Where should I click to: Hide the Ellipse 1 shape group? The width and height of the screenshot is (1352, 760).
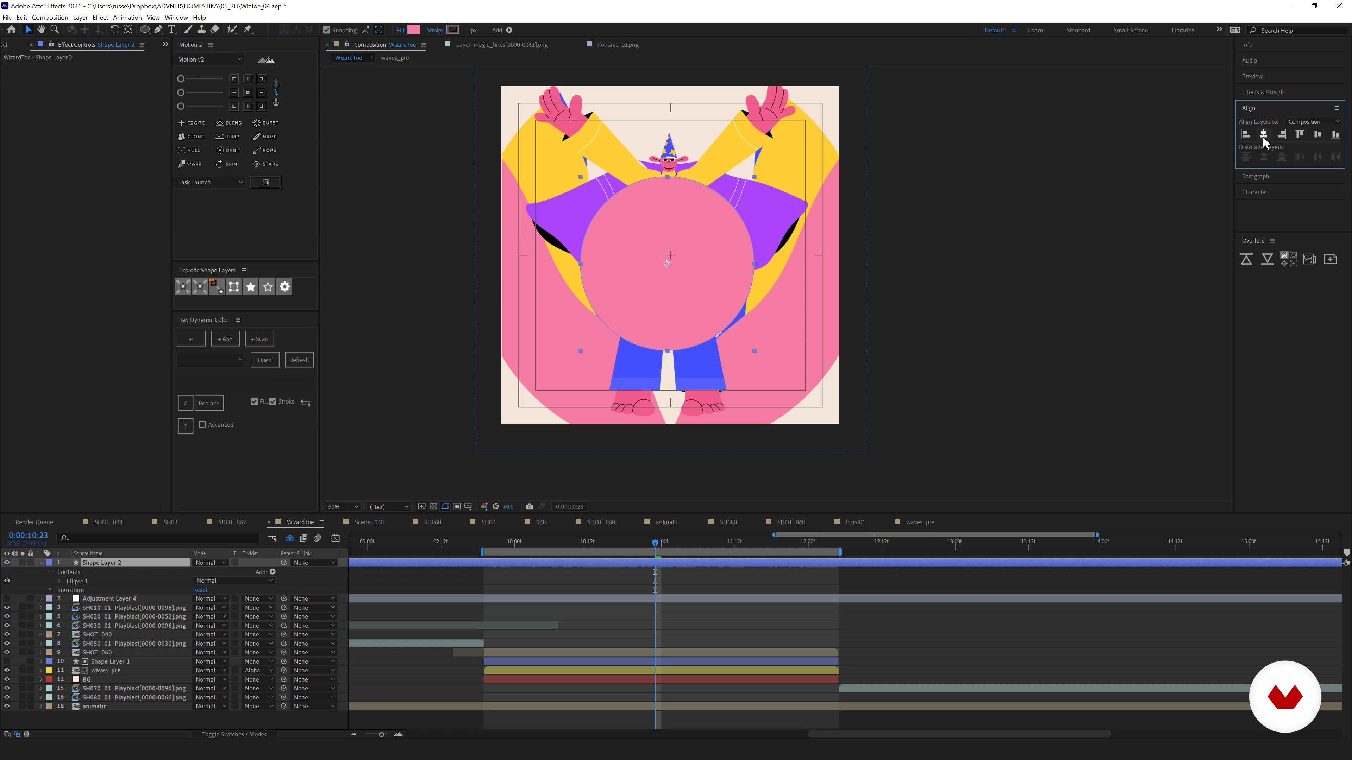click(7, 581)
